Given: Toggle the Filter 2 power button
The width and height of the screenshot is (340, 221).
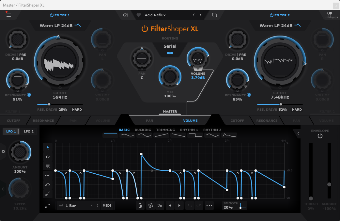Looking at the screenshot, I should [x=271, y=15].
